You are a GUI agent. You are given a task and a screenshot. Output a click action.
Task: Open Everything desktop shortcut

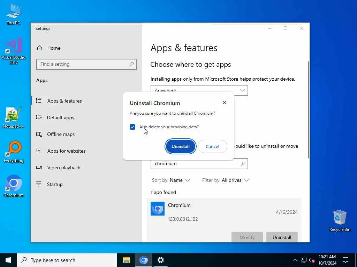click(x=14, y=152)
